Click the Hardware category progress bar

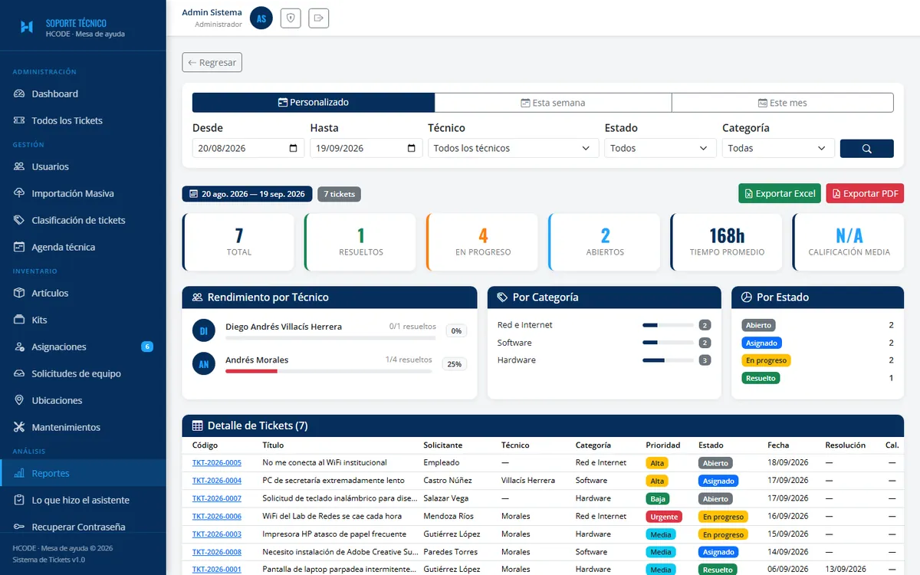point(668,360)
